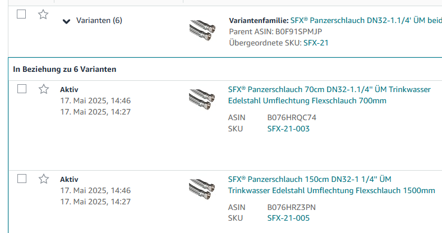This screenshot has height=233, width=442.
Task: Follow the SKU SFX-21-003 link
Action: [x=288, y=129]
